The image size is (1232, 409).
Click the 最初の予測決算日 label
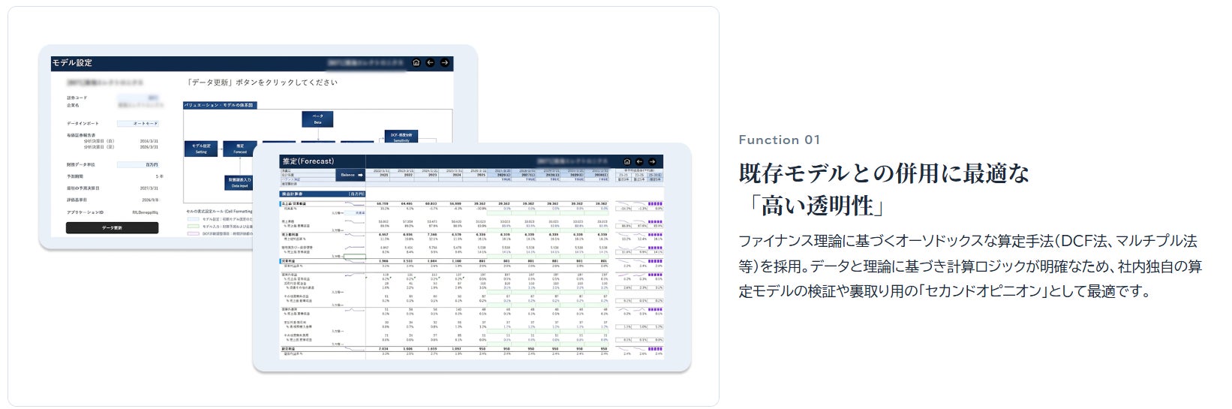(x=83, y=188)
